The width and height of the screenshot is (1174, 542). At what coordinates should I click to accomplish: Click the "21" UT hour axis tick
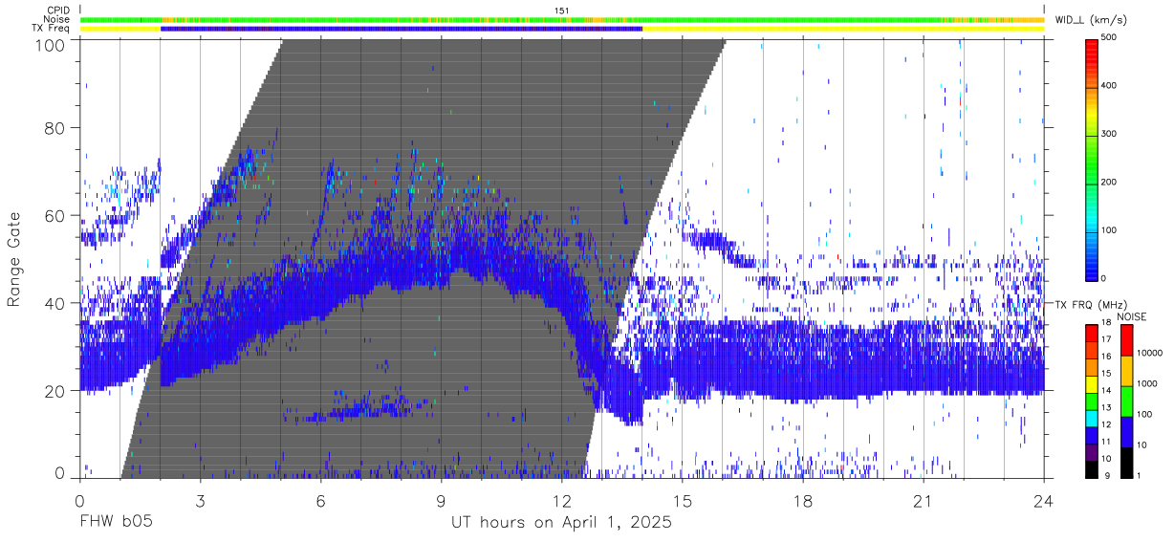(x=924, y=501)
